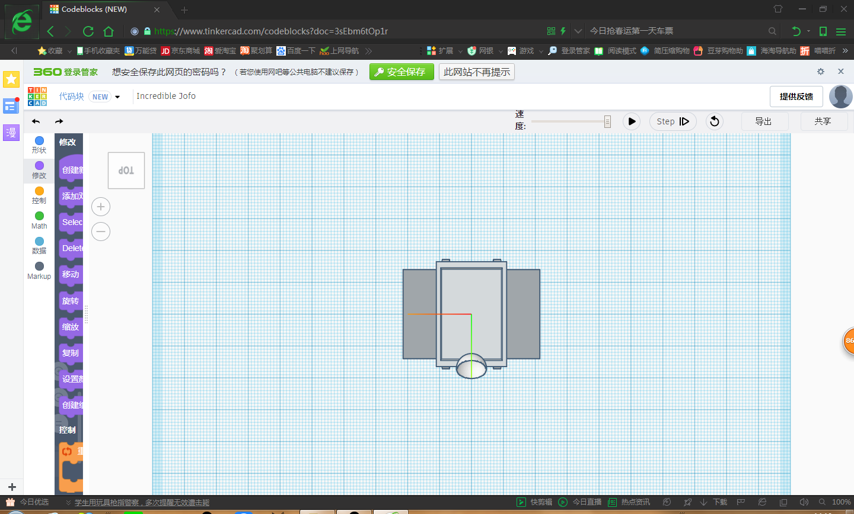The height and width of the screenshot is (514, 854).
Task: Click the Step button
Action: click(x=673, y=121)
